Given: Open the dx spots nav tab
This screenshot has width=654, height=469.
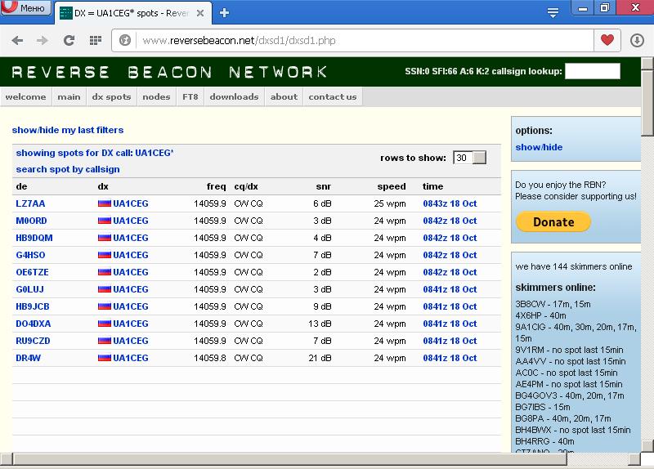Looking at the screenshot, I should coord(111,96).
